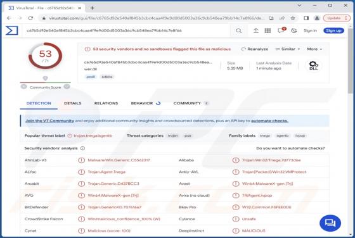355x238 pixels.
Task: Click the upload file icon
Action: (x=256, y=30)
